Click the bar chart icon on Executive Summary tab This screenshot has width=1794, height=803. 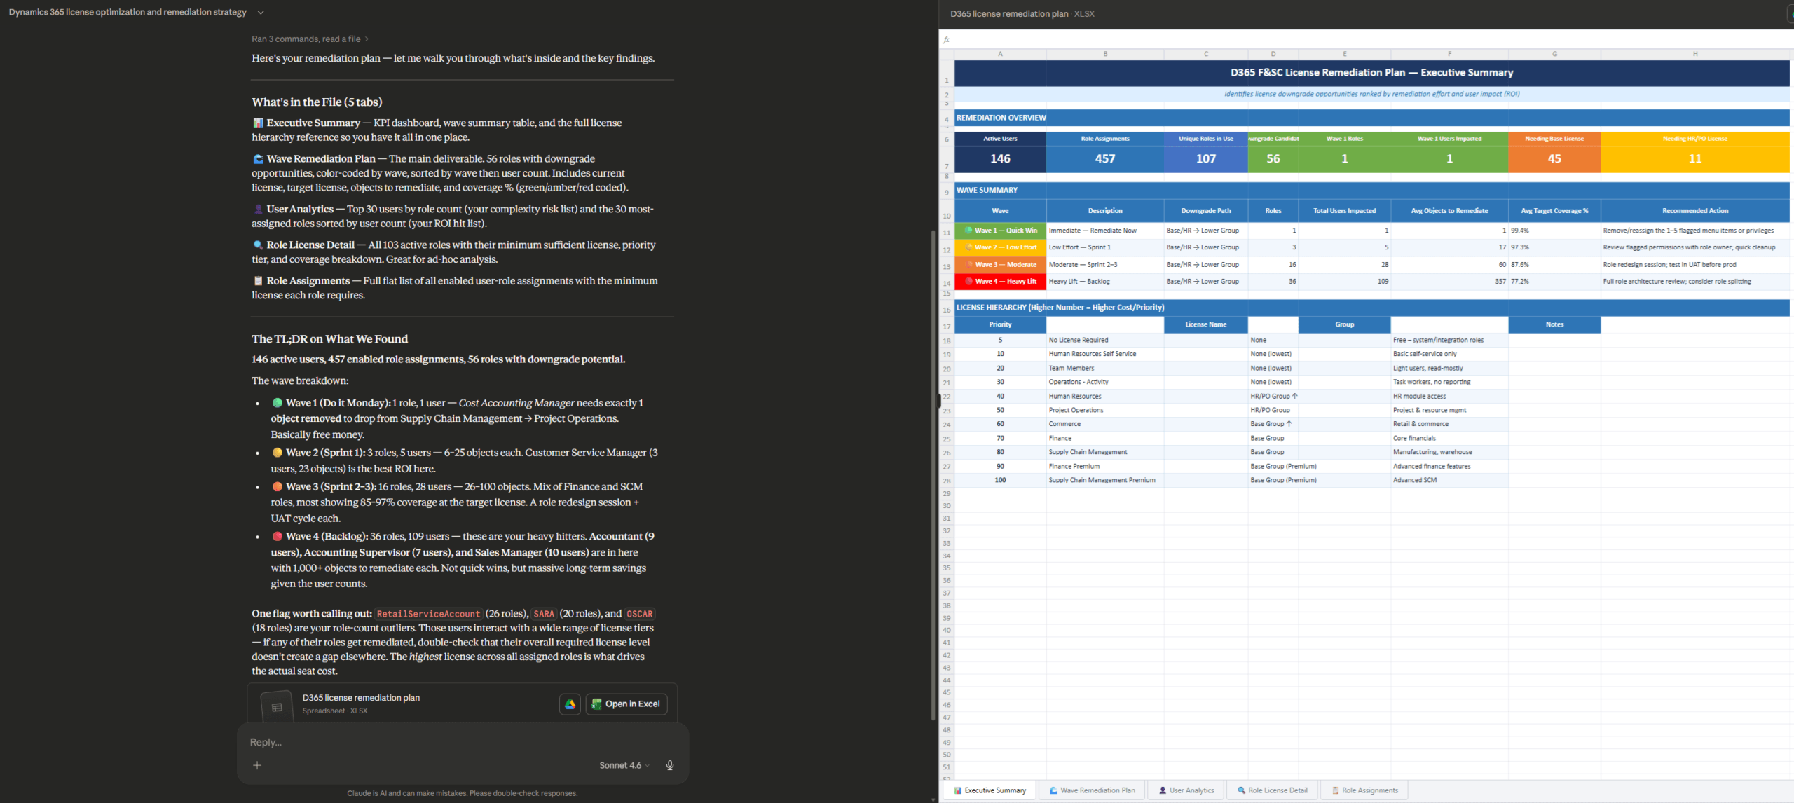pos(957,790)
